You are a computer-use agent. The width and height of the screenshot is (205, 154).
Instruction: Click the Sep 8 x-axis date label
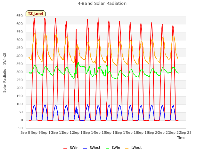[x=25, y=133]
